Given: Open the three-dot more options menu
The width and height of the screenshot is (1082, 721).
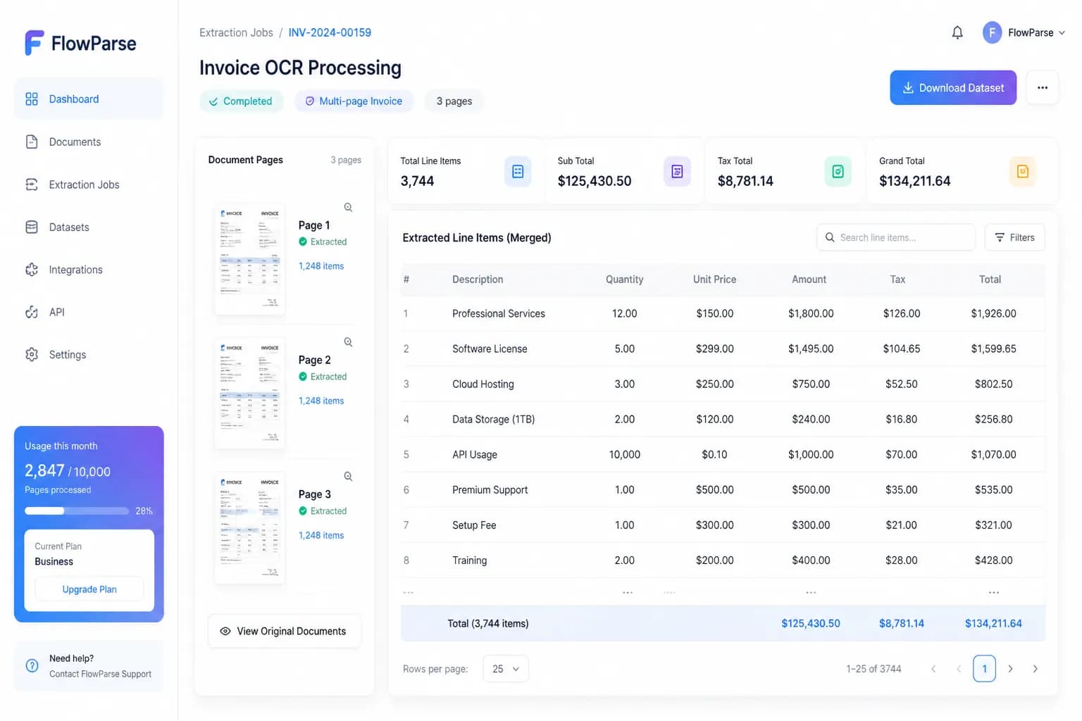Looking at the screenshot, I should click(x=1043, y=87).
